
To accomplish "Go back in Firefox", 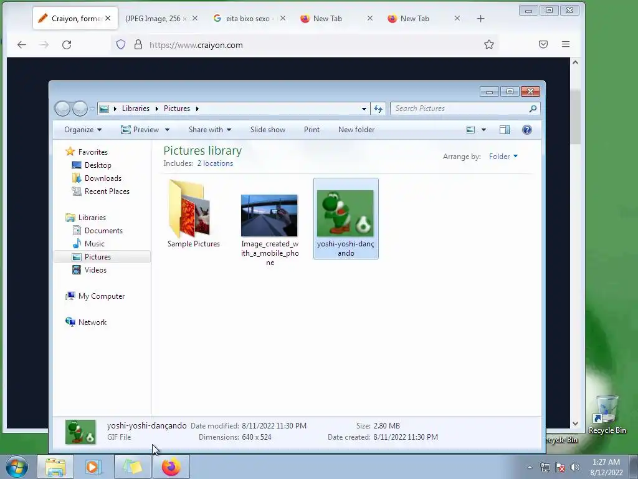I will tap(22, 45).
